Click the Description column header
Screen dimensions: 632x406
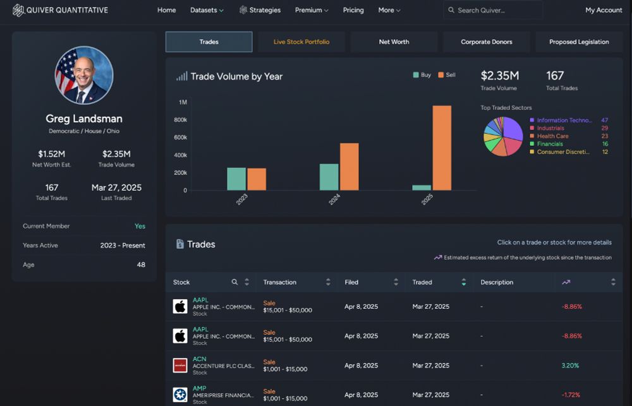(x=497, y=282)
